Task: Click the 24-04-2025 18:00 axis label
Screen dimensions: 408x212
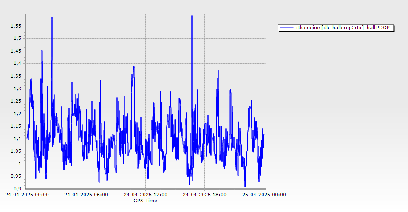Action: pyautogui.click(x=204, y=195)
